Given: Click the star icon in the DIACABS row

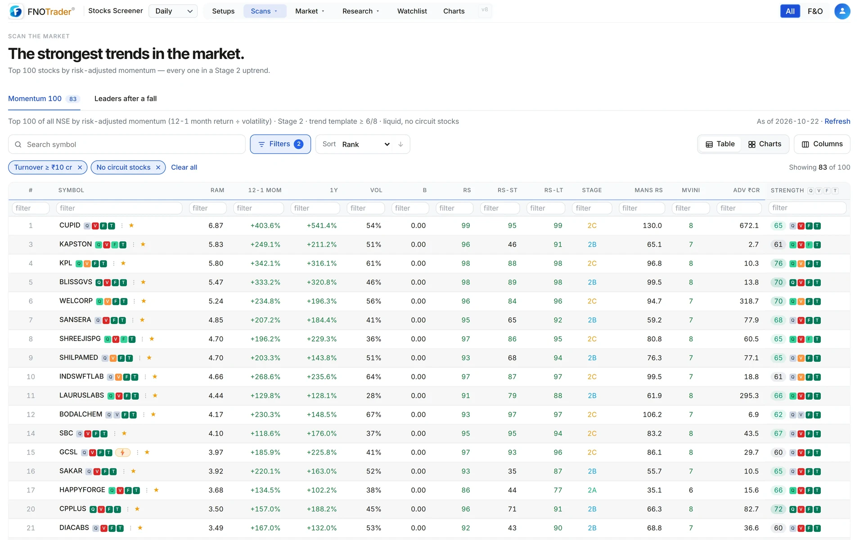Looking at the screenshot, I should coord(140,528).
